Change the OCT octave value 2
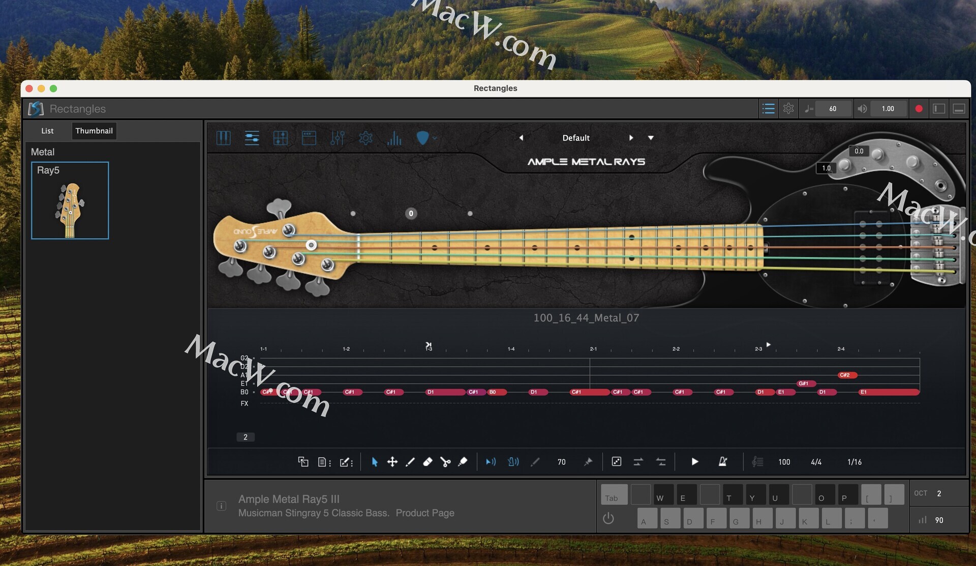Screen dimensions: 976x566 coord(939,493)
